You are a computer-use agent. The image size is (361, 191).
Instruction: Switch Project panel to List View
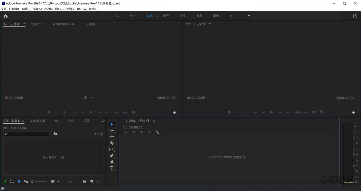click(x=12, y=181)
